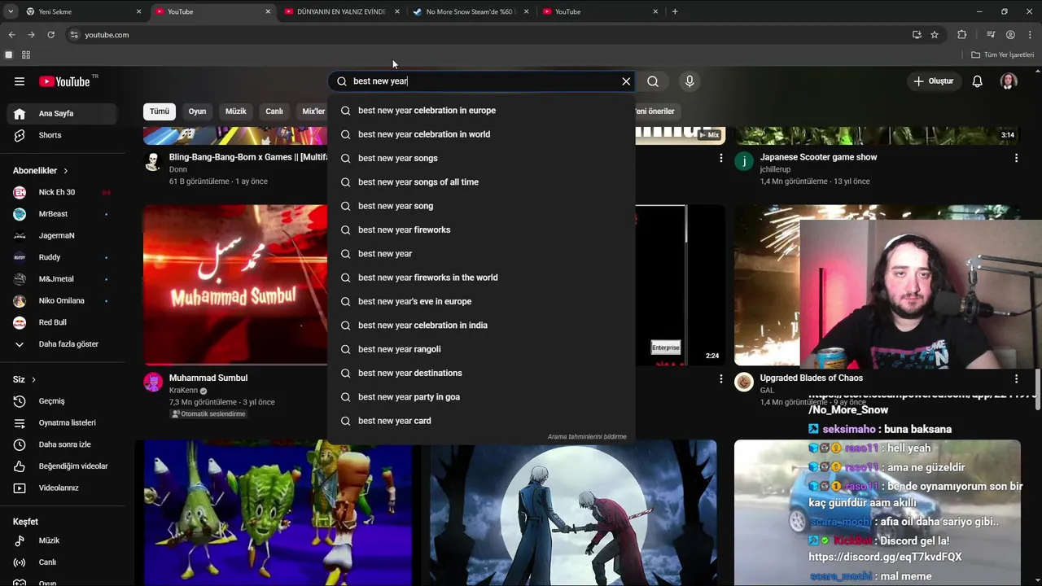Open Oynatma listeleri in sidebar
1042x586 pixels.
(x=63, y=422)
